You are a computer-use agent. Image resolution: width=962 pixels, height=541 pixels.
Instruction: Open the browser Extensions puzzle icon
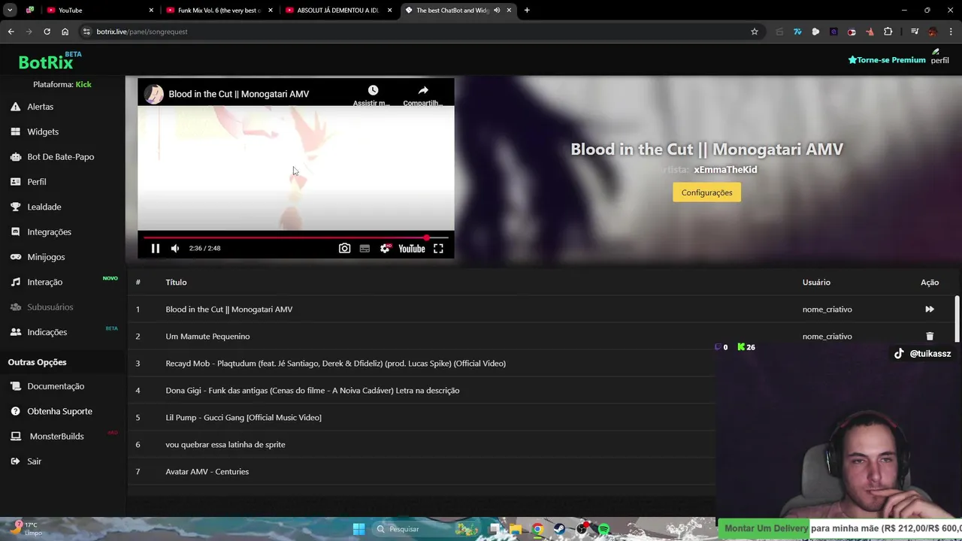888,32
